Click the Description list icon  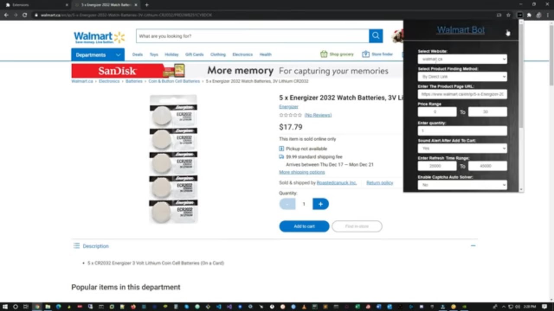(77, 246)
